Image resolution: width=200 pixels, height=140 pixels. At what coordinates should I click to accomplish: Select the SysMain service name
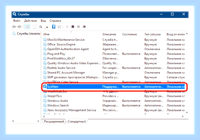[x=53, y=86]
